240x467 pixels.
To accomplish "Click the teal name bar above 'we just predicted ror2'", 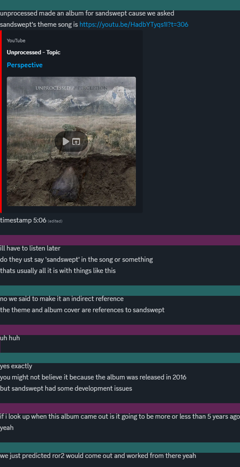I will (x=120, y=447).
